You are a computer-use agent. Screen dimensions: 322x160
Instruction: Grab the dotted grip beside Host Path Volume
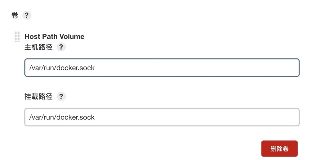coord(17,37)
